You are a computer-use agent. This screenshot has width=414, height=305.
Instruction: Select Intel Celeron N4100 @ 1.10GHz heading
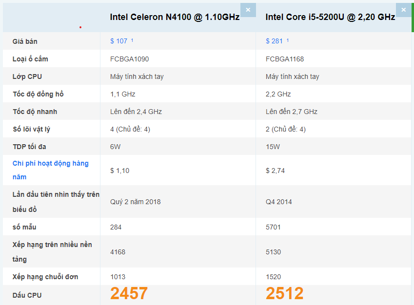(x=175, y=17)
